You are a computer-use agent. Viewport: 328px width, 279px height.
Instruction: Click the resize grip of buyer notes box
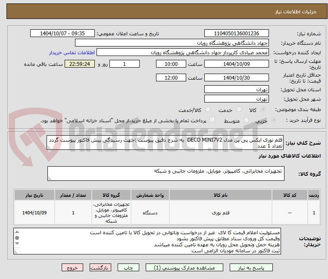(16, 252)
